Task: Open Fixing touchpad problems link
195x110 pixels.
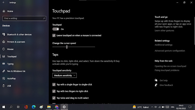Action: [x=167, y=70]
